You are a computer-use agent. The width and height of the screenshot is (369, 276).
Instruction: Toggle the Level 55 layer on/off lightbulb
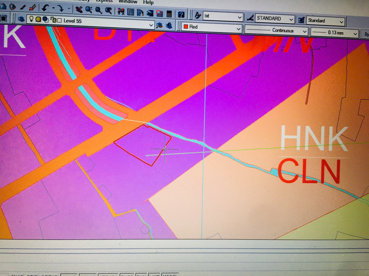[x=31, y=19]
